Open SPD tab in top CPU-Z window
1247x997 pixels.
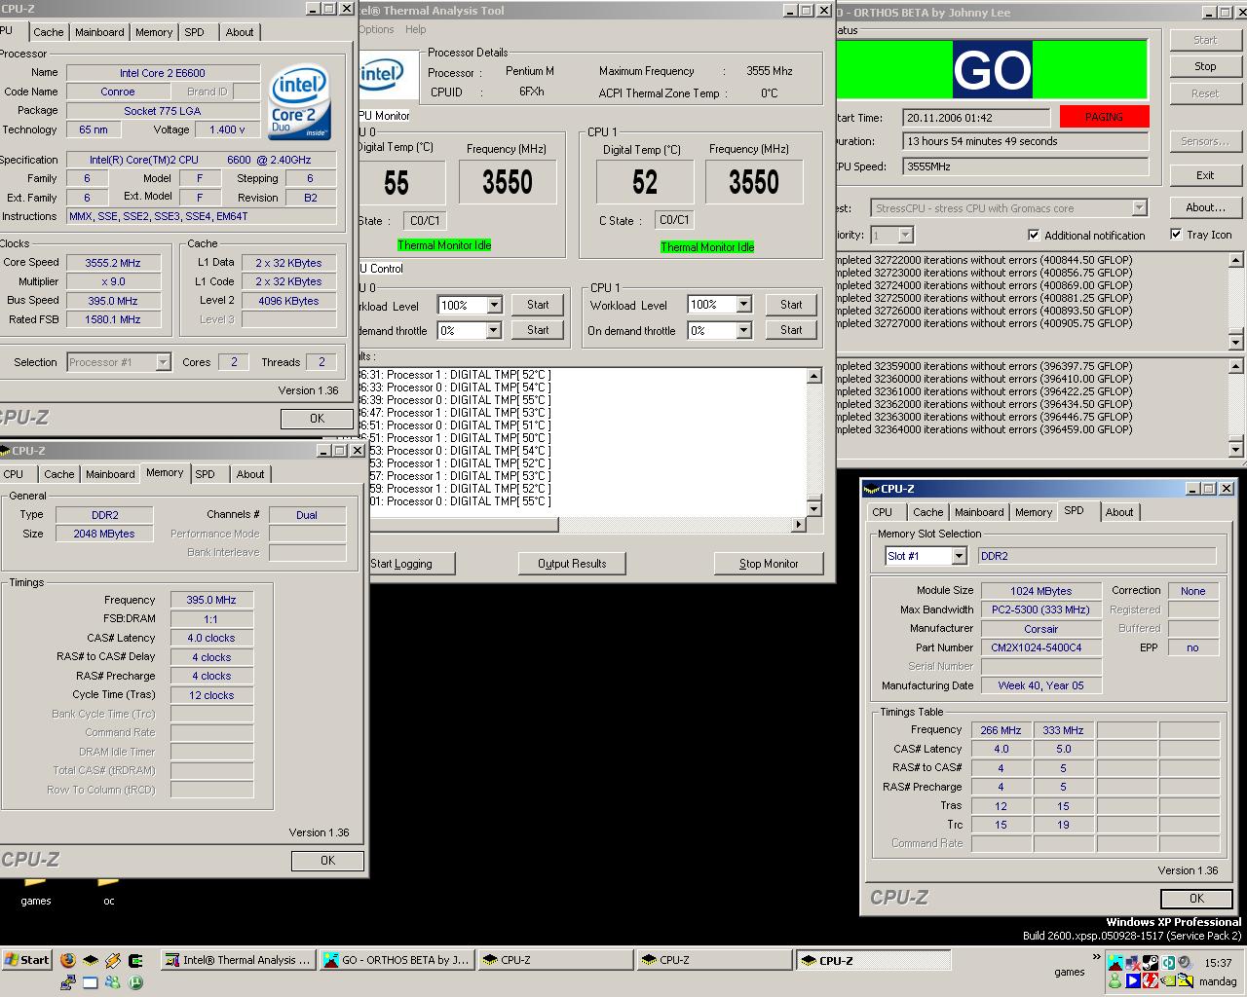(x=195, y=32)
